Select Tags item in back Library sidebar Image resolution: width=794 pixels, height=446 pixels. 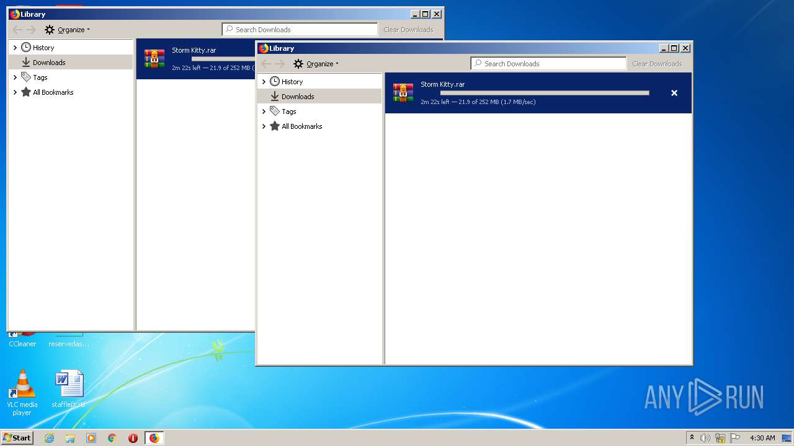pos(40,77)
